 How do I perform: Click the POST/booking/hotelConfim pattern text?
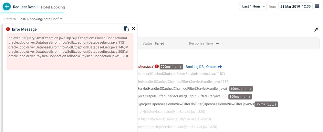41,19
